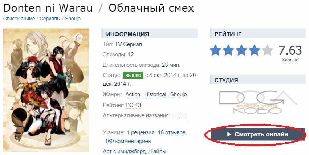Click the fifth gray rating star
Image resolution: width=309 pixels, height=155 pixels.
267,50
